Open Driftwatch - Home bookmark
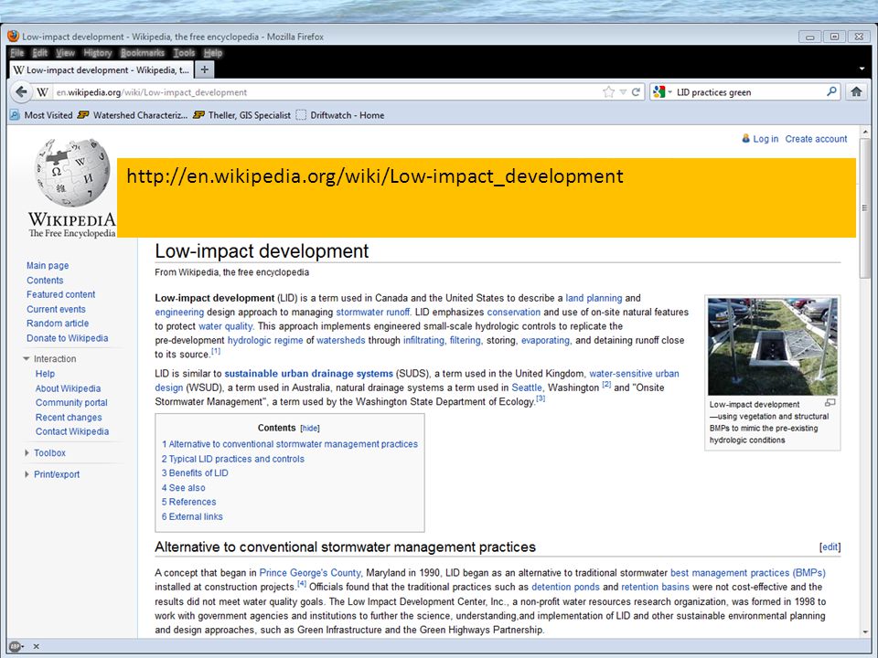 coord(340,115)
